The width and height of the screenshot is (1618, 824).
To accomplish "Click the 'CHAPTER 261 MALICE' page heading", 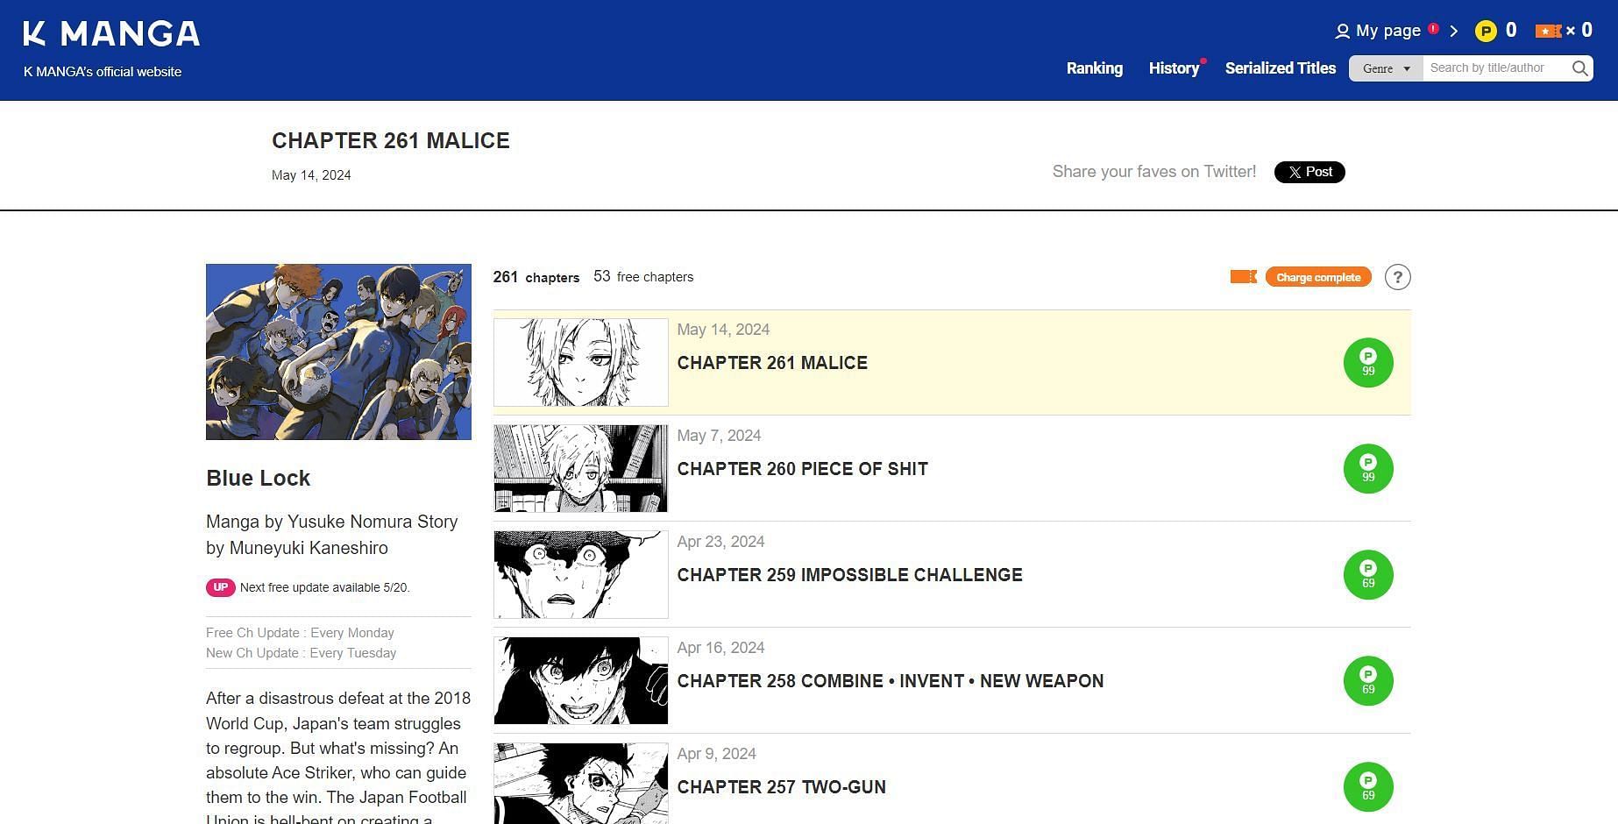I will 391,141.
